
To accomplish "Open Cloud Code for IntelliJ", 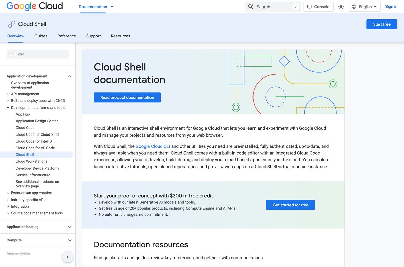I will pos(34,141).
